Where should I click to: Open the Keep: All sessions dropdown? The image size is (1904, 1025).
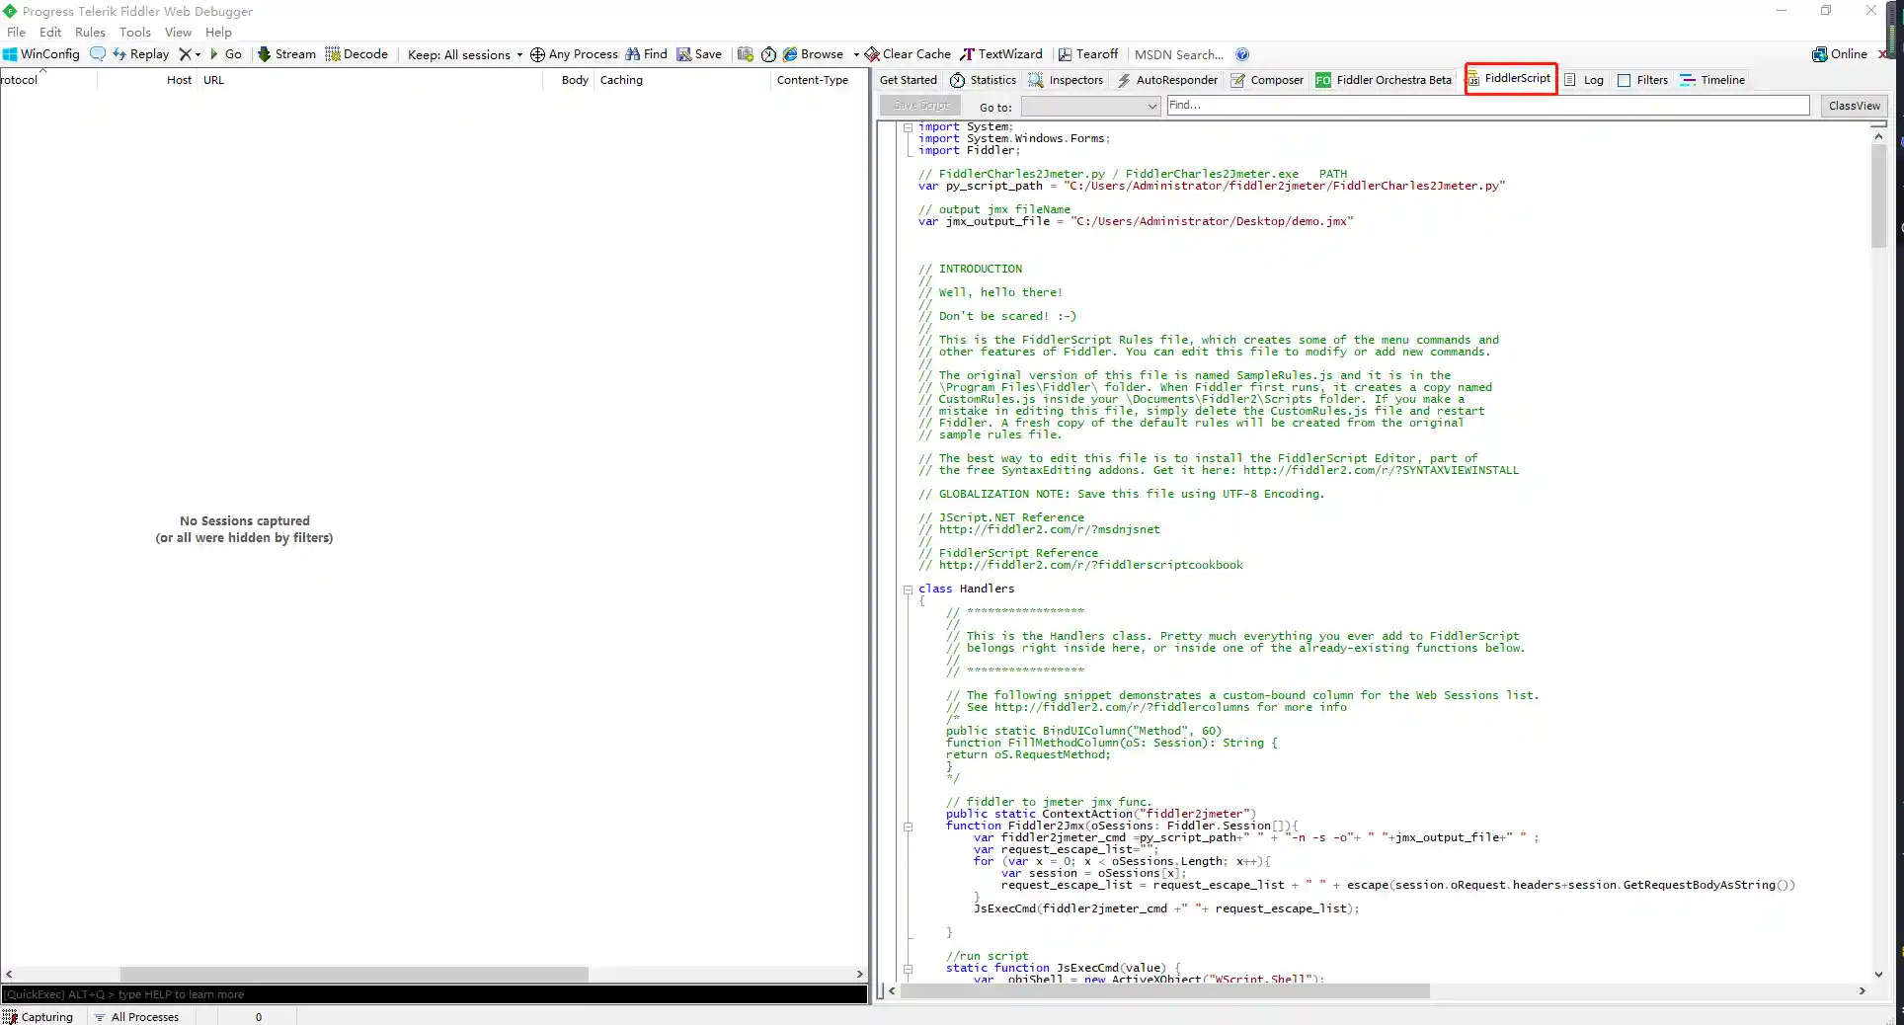coord(464,54)
